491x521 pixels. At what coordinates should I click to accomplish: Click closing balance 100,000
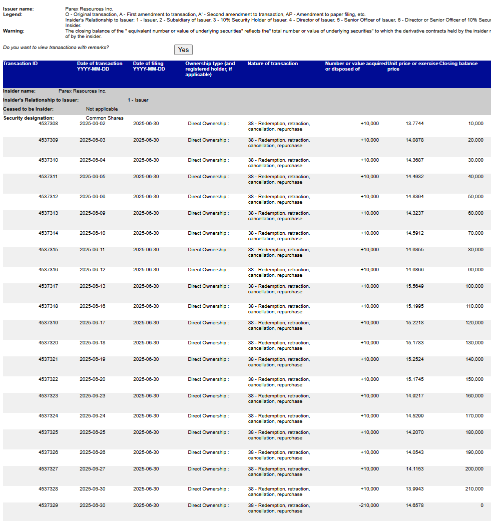474,286
